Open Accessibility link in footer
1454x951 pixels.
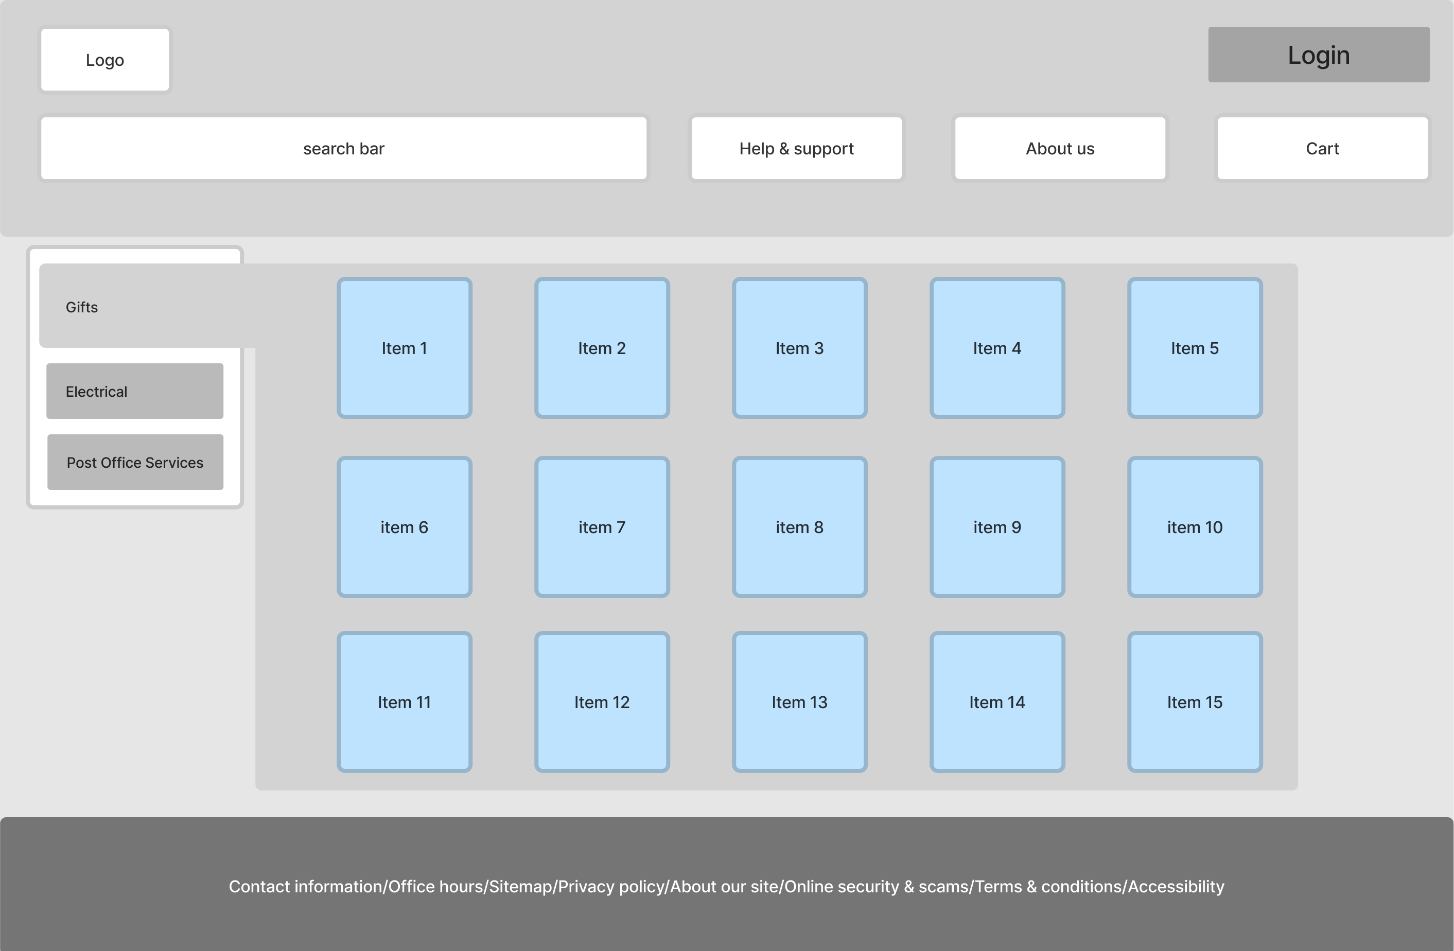tap(1176, 886)
